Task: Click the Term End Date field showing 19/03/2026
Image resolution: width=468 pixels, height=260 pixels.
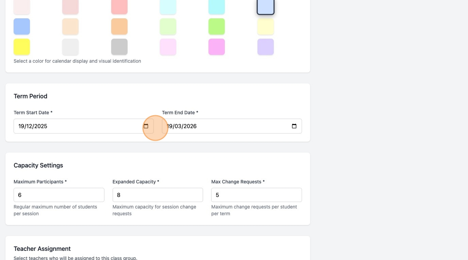Action: pyautogui.click(x=232, y=126)
